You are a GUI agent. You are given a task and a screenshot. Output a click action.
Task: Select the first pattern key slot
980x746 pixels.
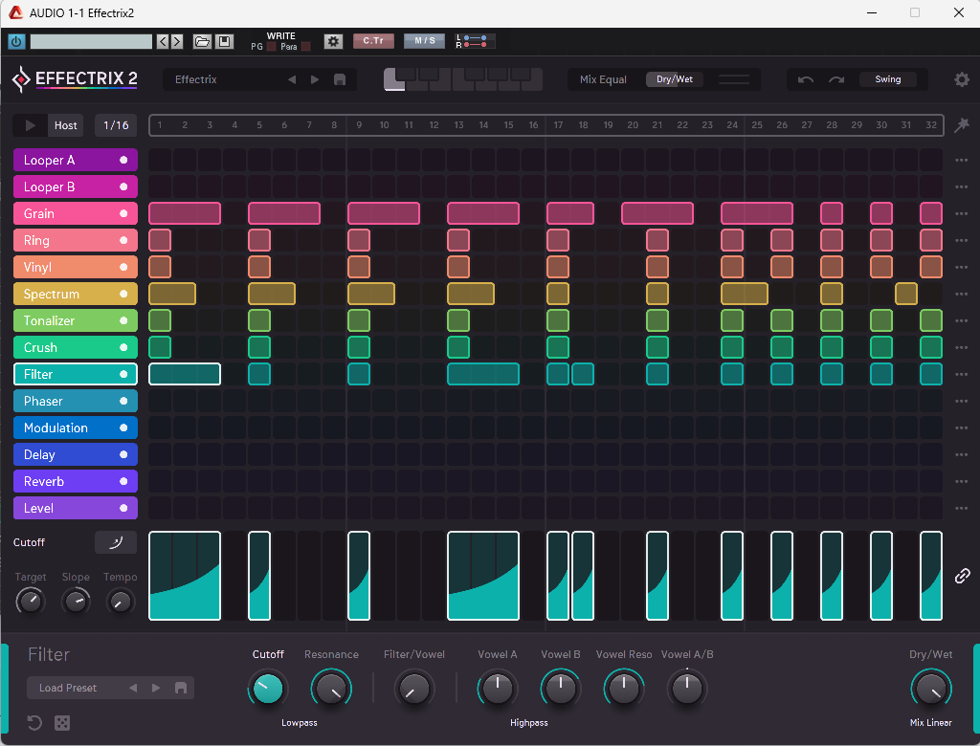click(391, 83)
